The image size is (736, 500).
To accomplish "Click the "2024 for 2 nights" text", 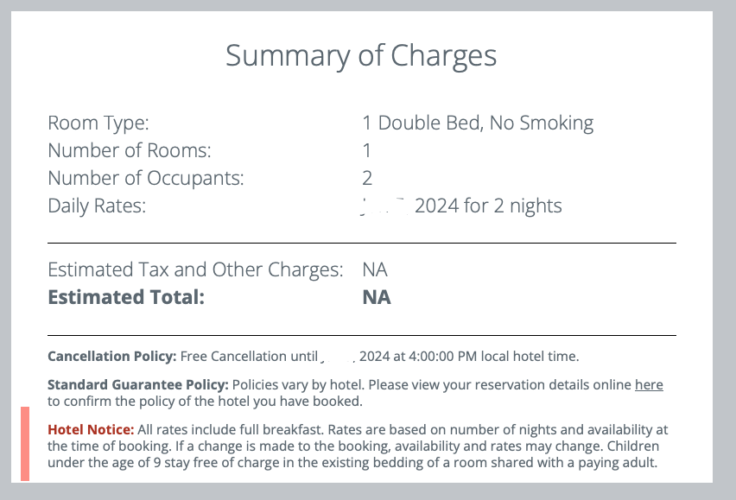I will (x=488, y=206).
